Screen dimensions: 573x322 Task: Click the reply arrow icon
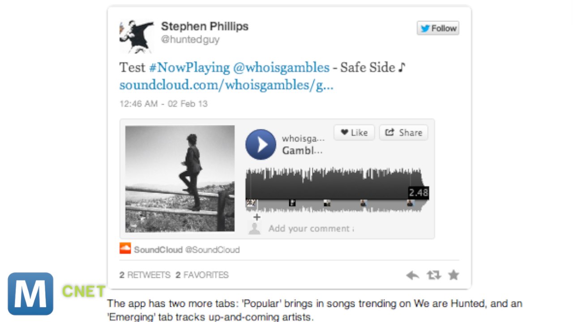pos(412,275)
